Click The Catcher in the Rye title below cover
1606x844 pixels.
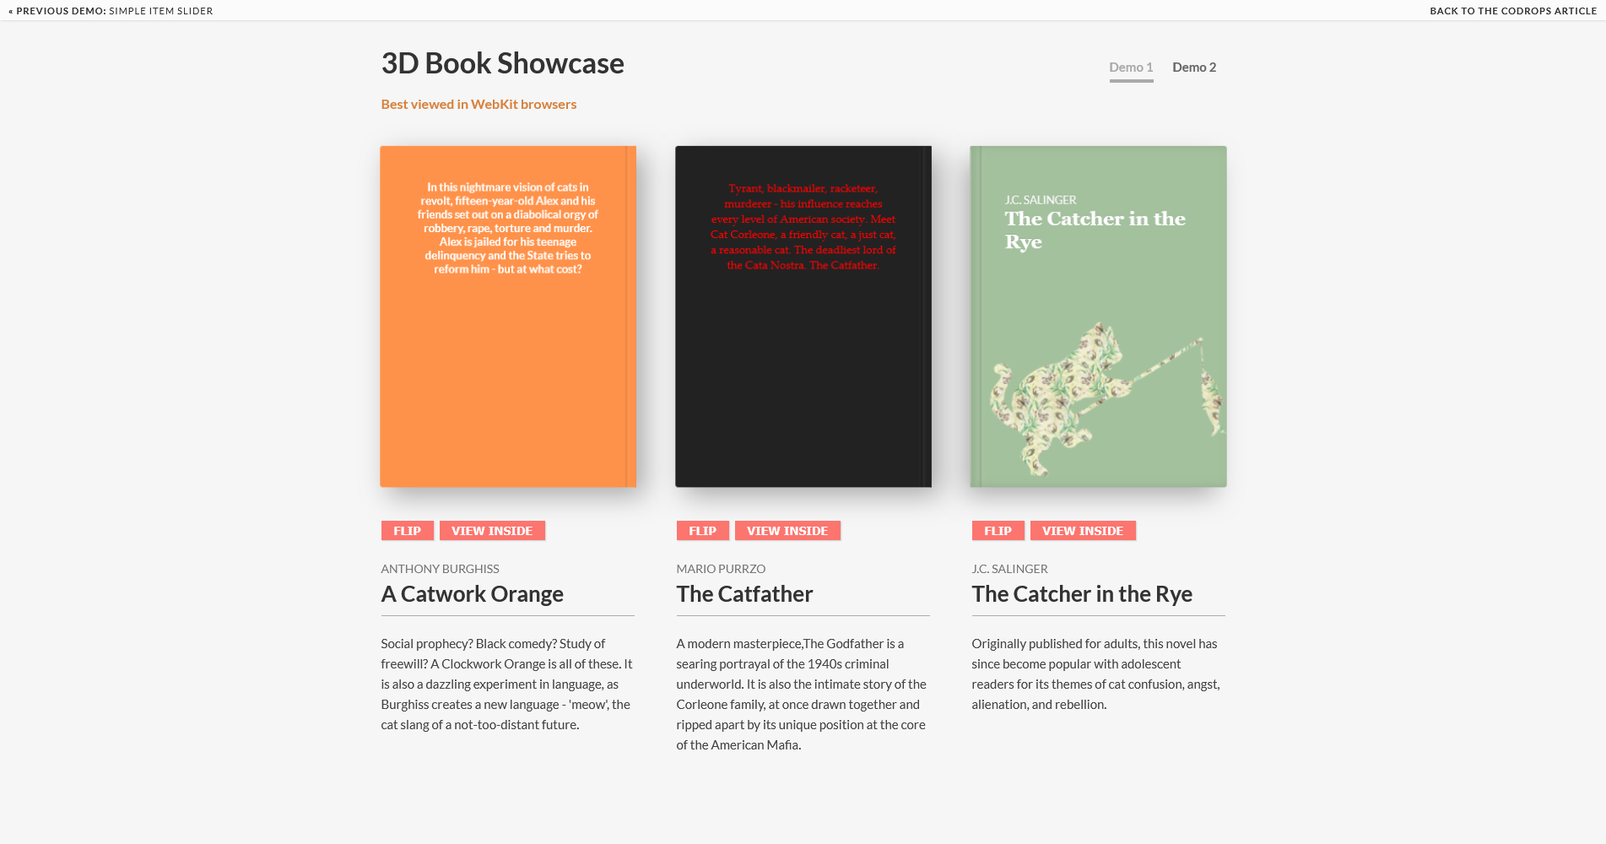point(1082,594)
